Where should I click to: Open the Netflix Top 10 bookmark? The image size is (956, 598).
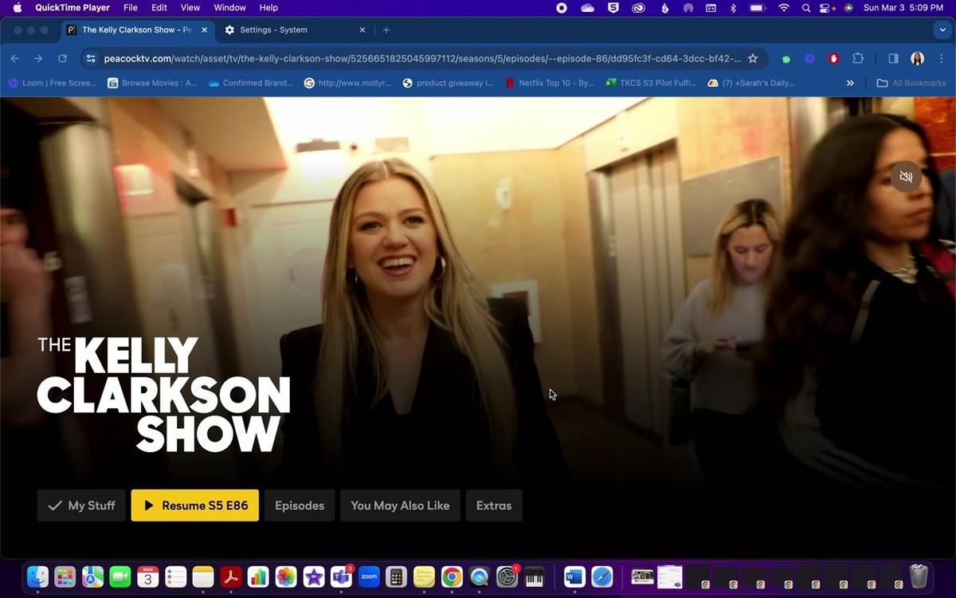[550, 83]
